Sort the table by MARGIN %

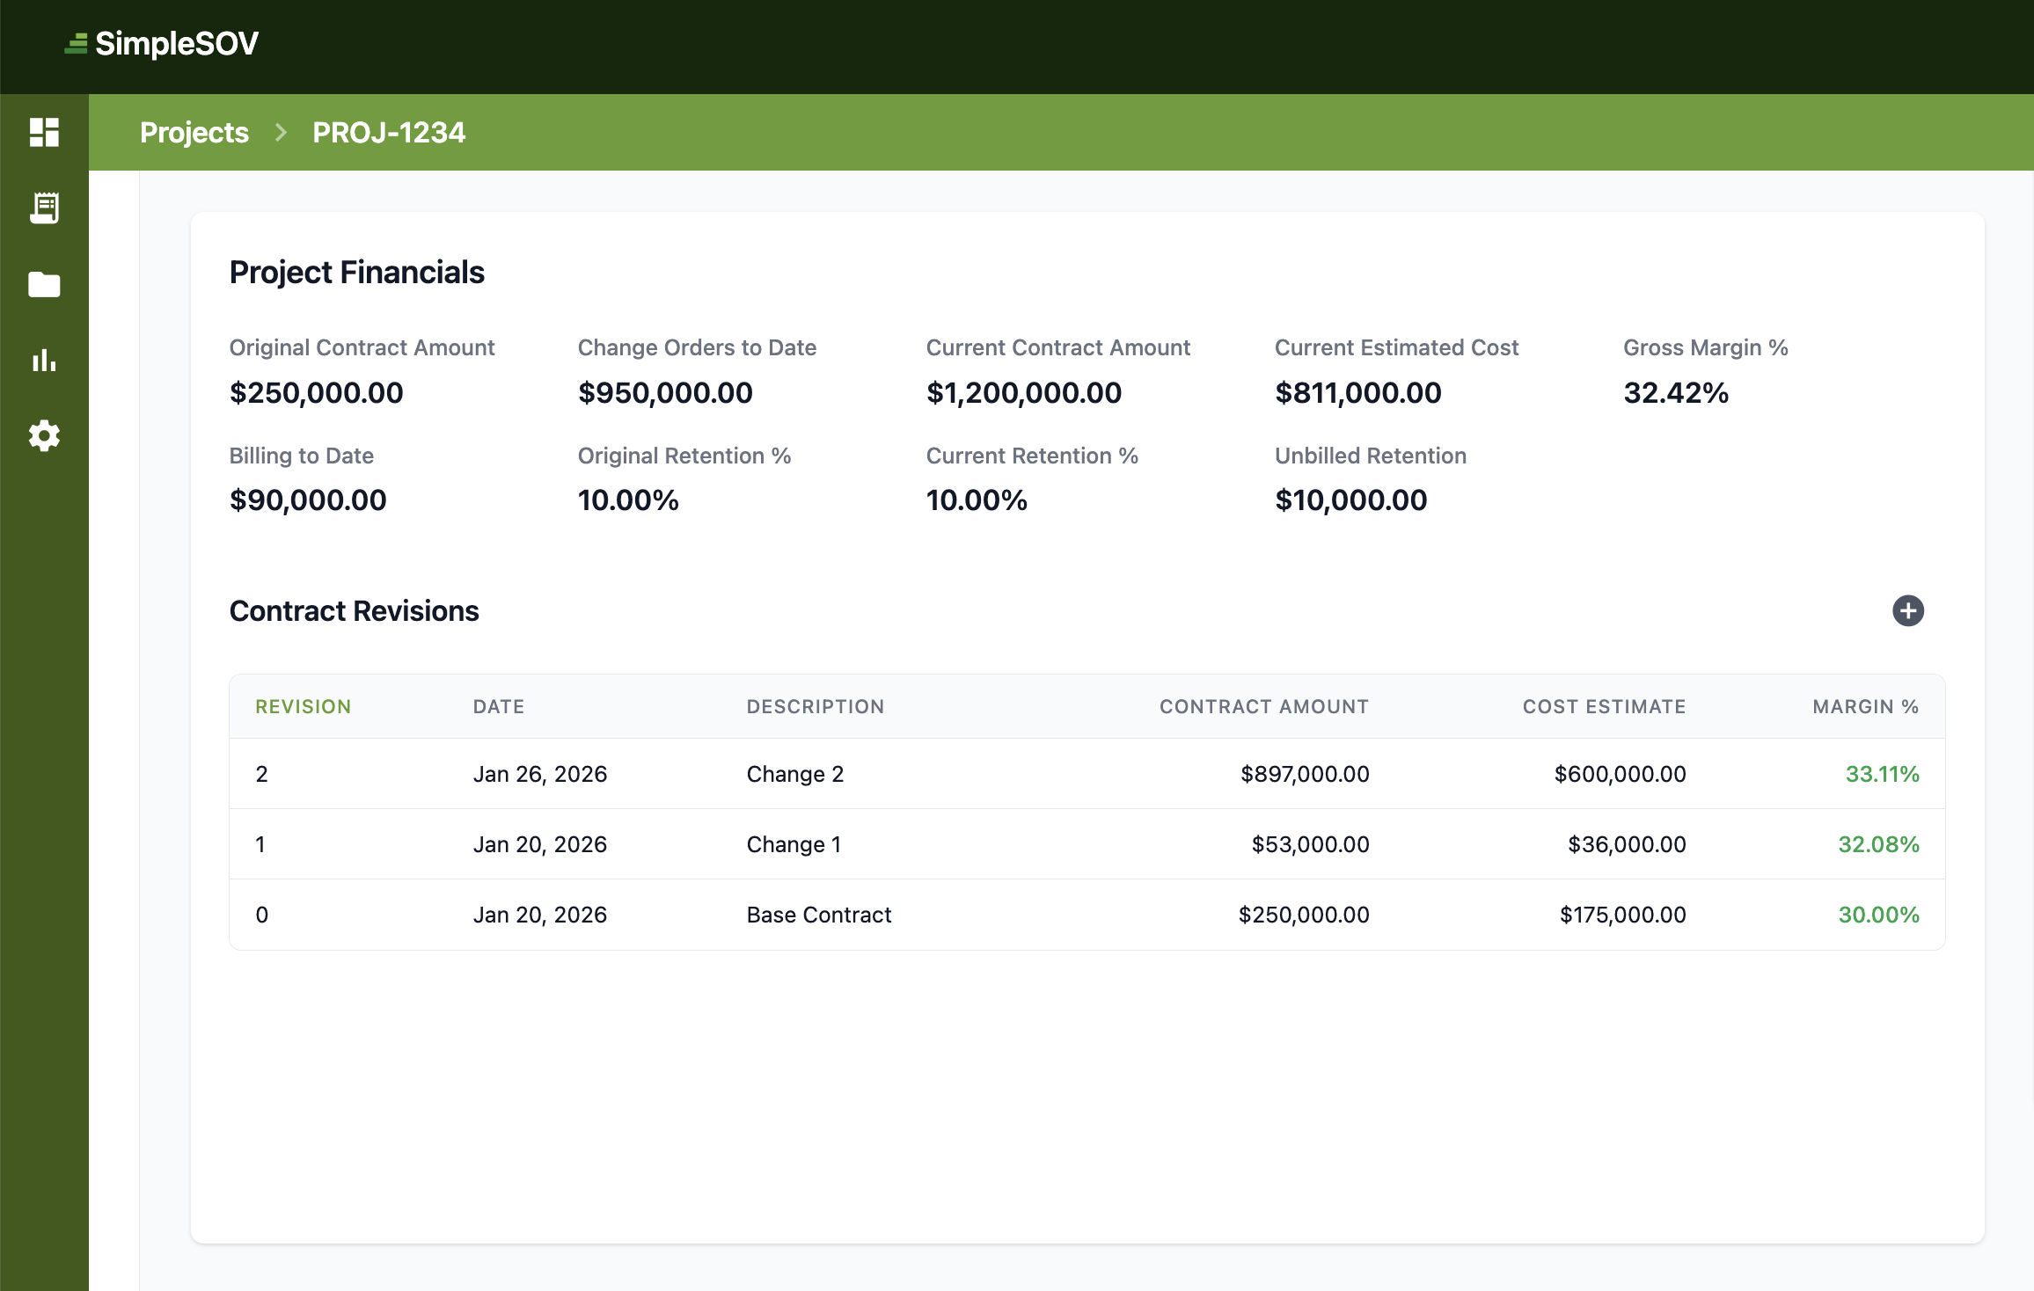click(1866, 706)
